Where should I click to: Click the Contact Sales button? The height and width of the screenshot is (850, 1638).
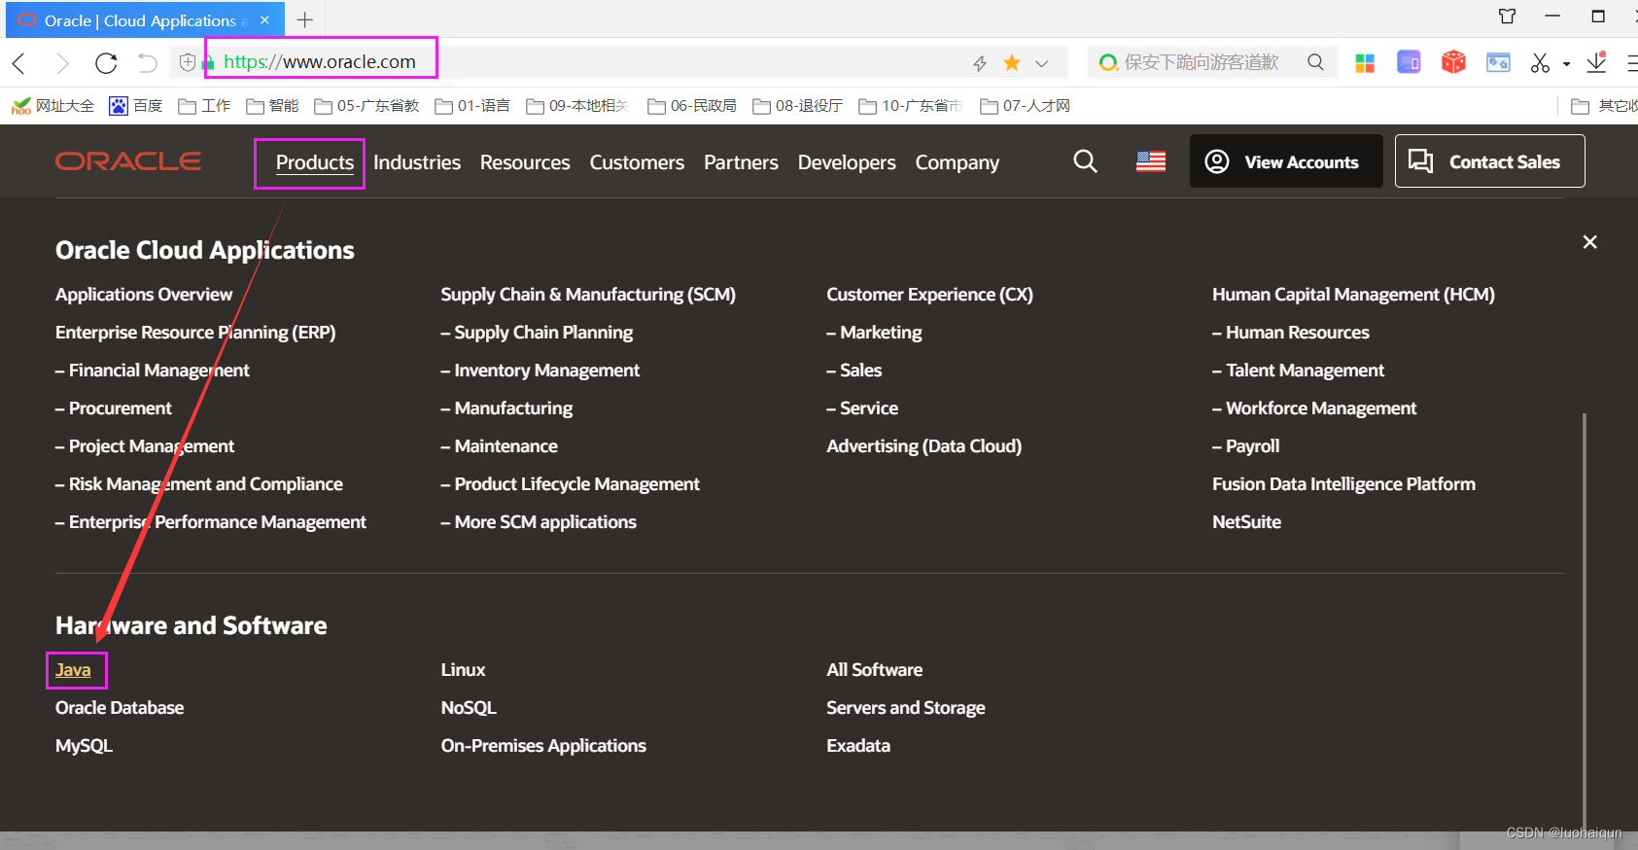click(1489, 161)
